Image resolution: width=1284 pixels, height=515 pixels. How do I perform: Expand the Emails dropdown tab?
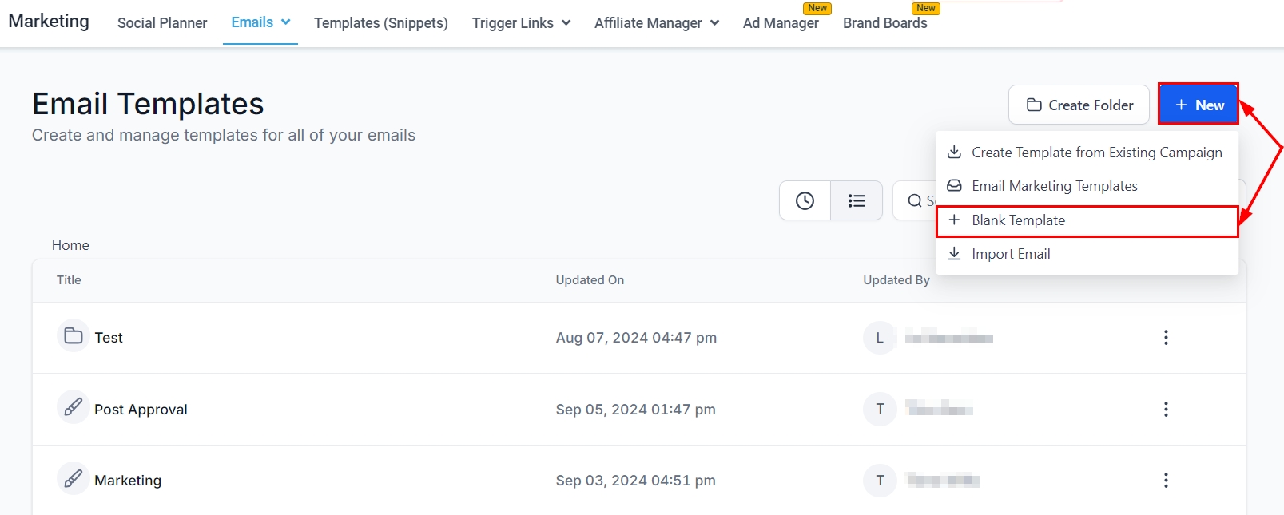tap(260, 22)
